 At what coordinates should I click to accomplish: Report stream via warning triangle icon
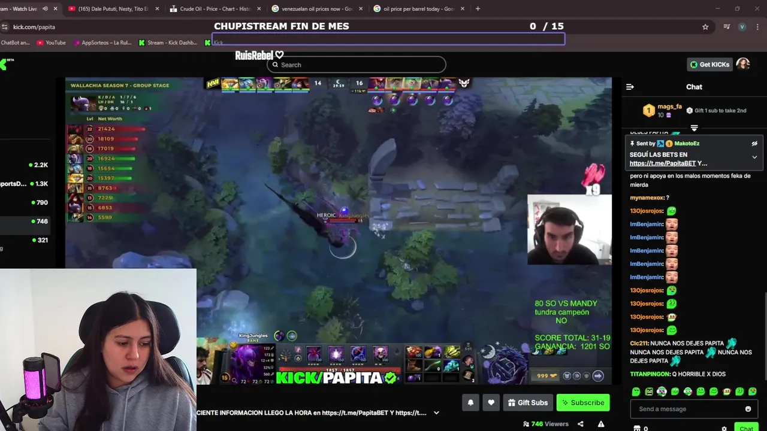tap(600, 424)
